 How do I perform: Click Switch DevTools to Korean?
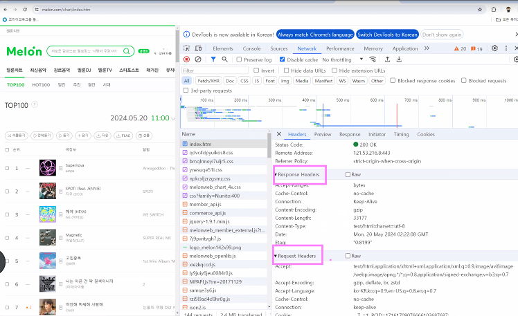(387, 35)
